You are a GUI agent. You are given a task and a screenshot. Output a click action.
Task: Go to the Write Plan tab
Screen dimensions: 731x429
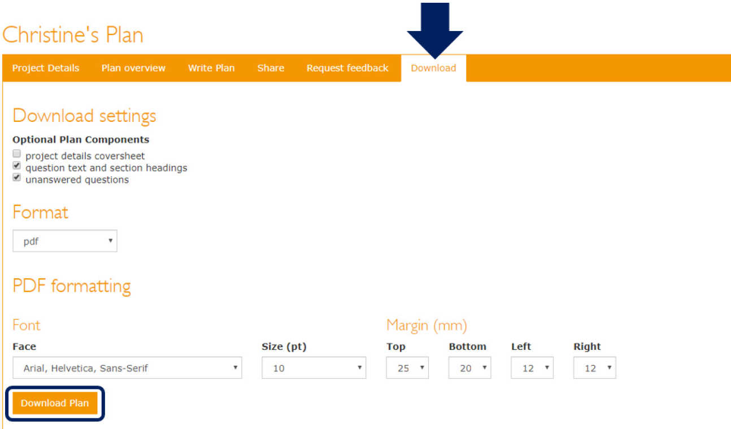point(211,68)
